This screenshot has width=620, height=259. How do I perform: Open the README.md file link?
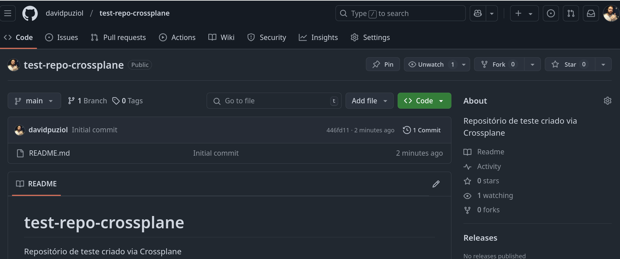click(x=49, y=153)
